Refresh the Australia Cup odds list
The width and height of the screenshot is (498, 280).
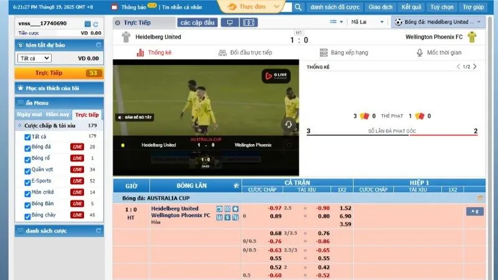[479, 198]
